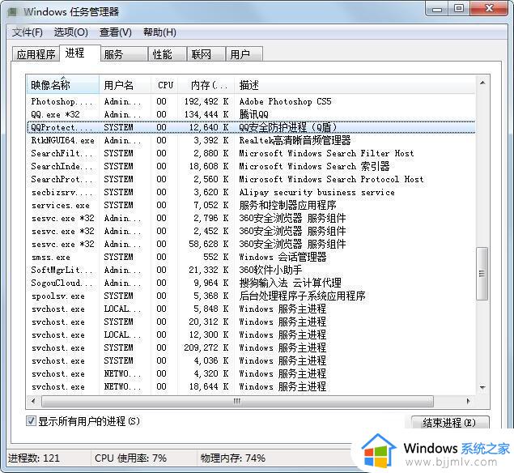Select sesvc.exe row using 2,796 K

[x=251, y=218]
